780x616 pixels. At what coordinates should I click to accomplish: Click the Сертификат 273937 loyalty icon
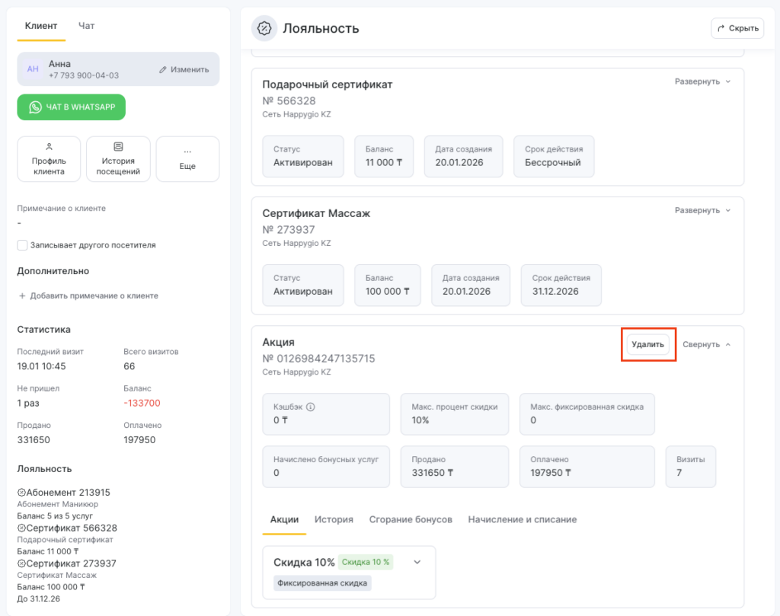point(21,563)
